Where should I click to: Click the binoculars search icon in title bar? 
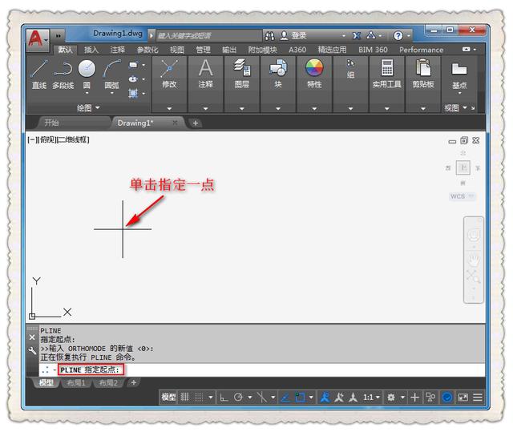269,35
